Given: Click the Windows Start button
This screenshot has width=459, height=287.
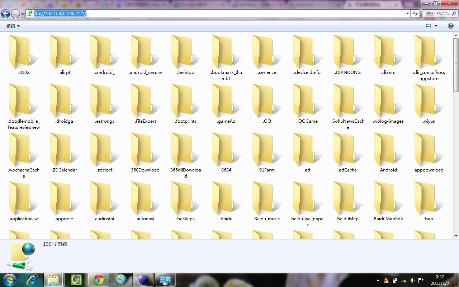Looking at the screenshot, I should click(9, 279).
